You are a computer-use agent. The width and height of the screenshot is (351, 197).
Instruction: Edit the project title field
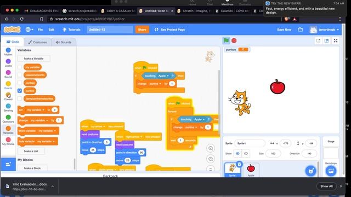[x=110, y=30]
